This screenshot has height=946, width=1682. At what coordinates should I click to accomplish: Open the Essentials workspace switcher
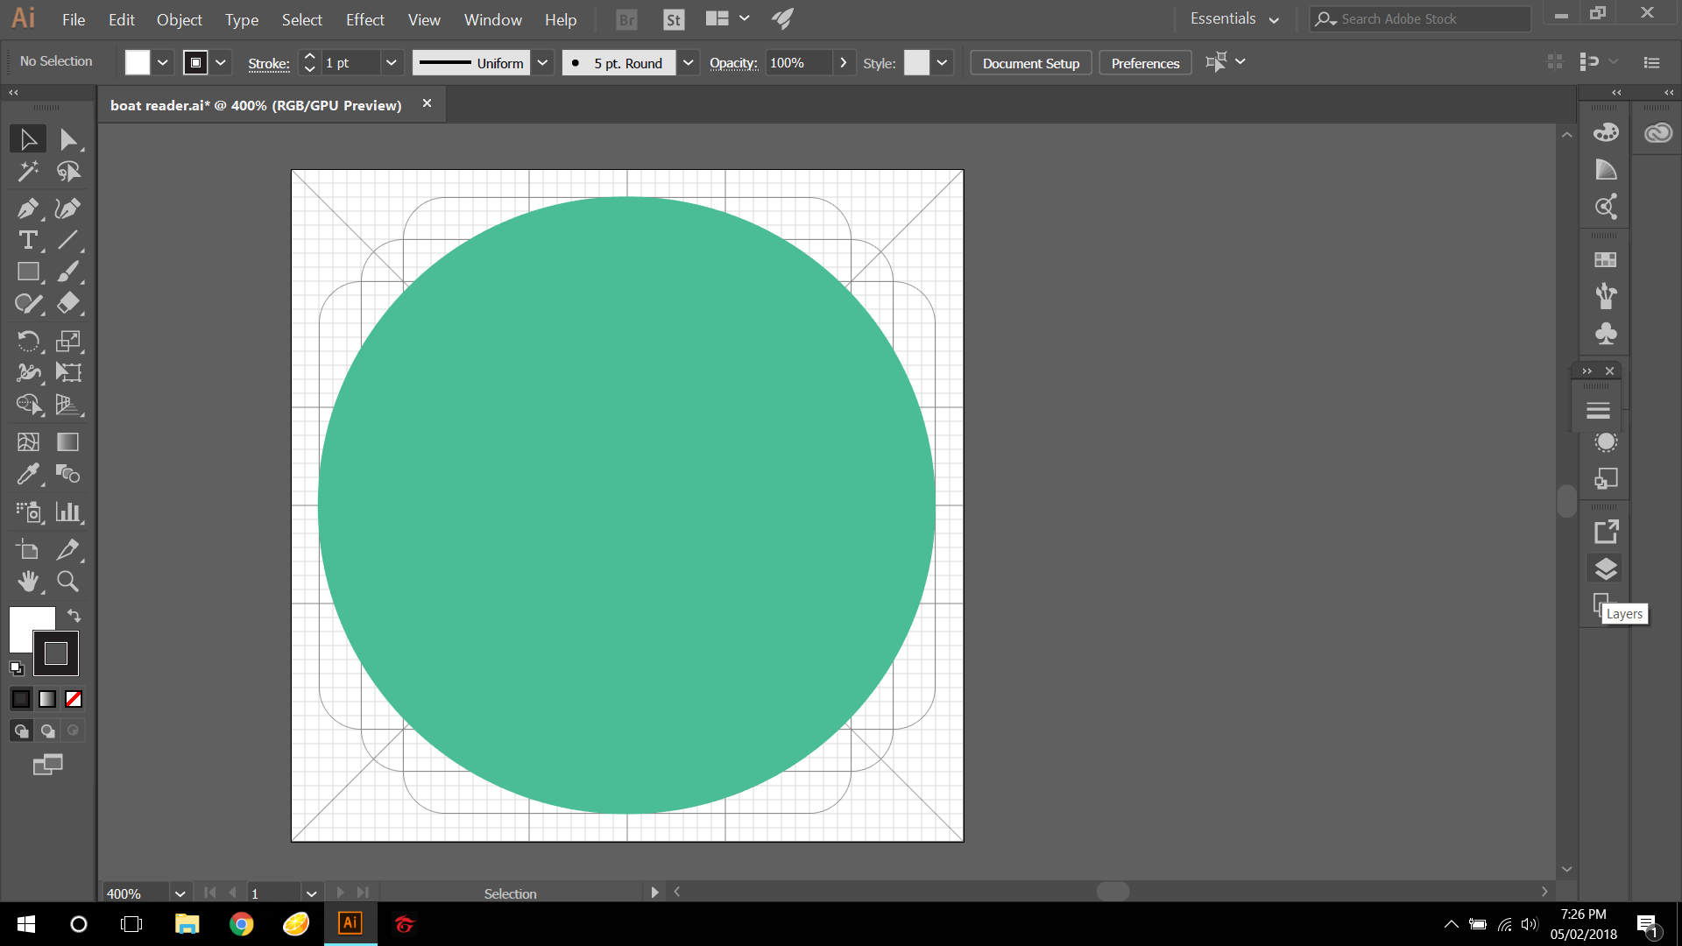(1233, 18)
